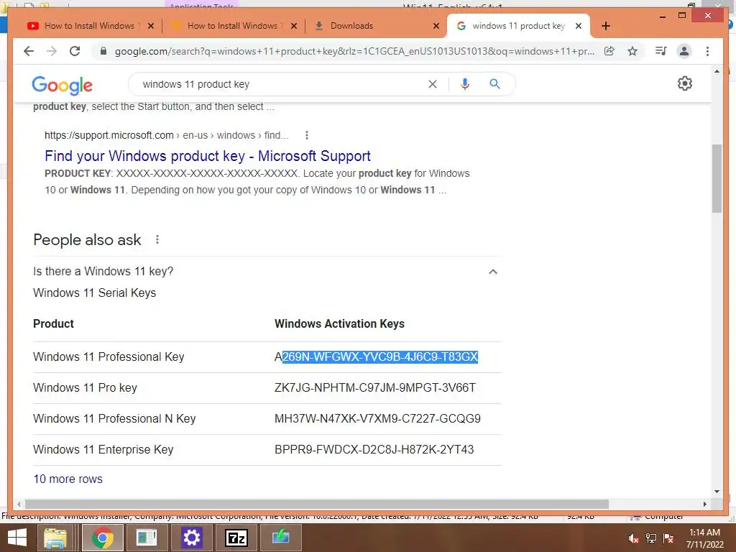The height and width of the screenshot is (552, 736).
Task: Open Action Center flag tray icon
Action: pos(668,538)
